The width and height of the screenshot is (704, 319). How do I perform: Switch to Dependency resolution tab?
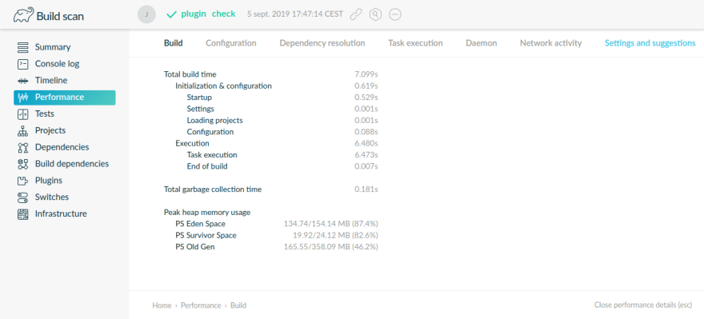322,43
